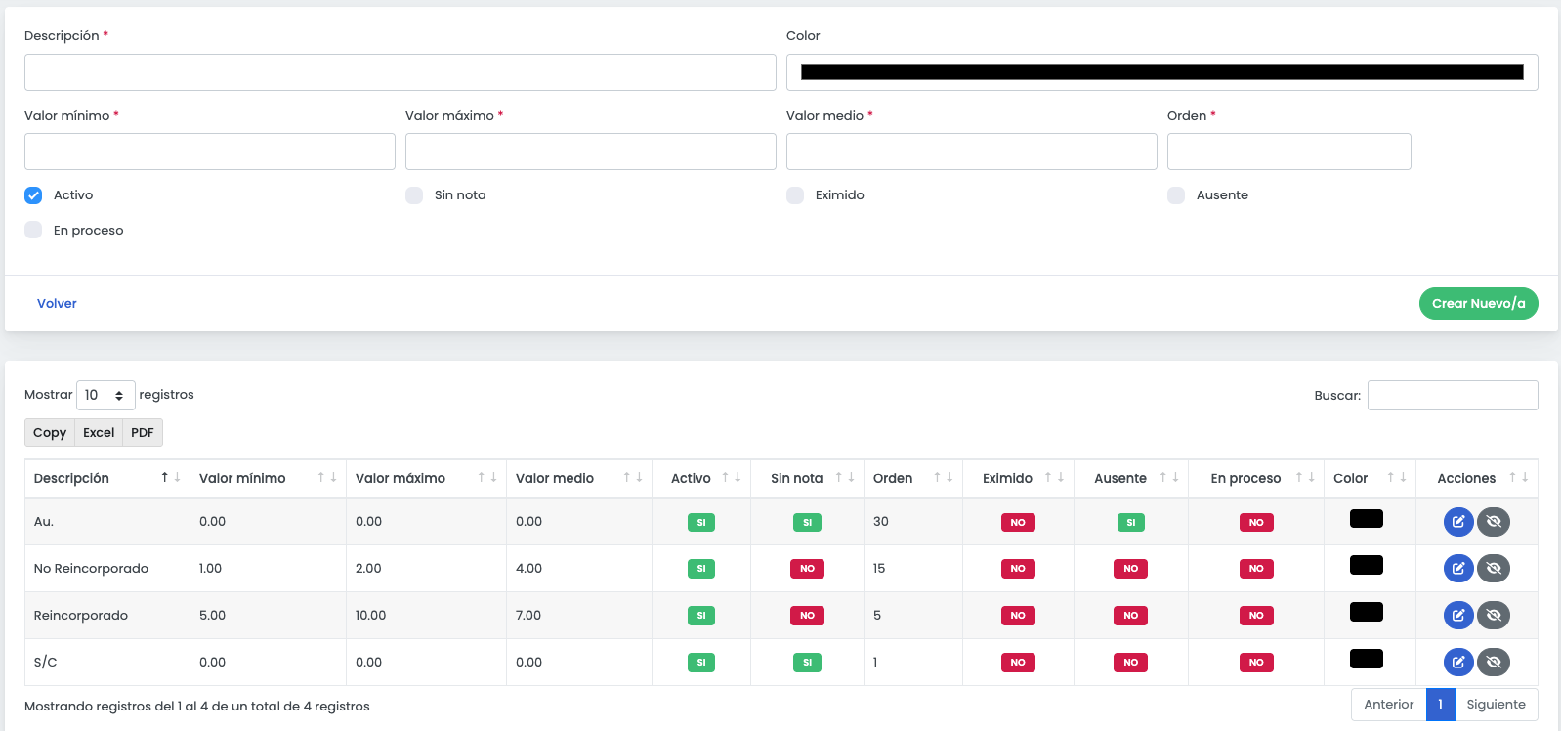This screenshot has height=731, width=1561.
Task: Hide the No Reincorporado record
Action: point(1494,569)
